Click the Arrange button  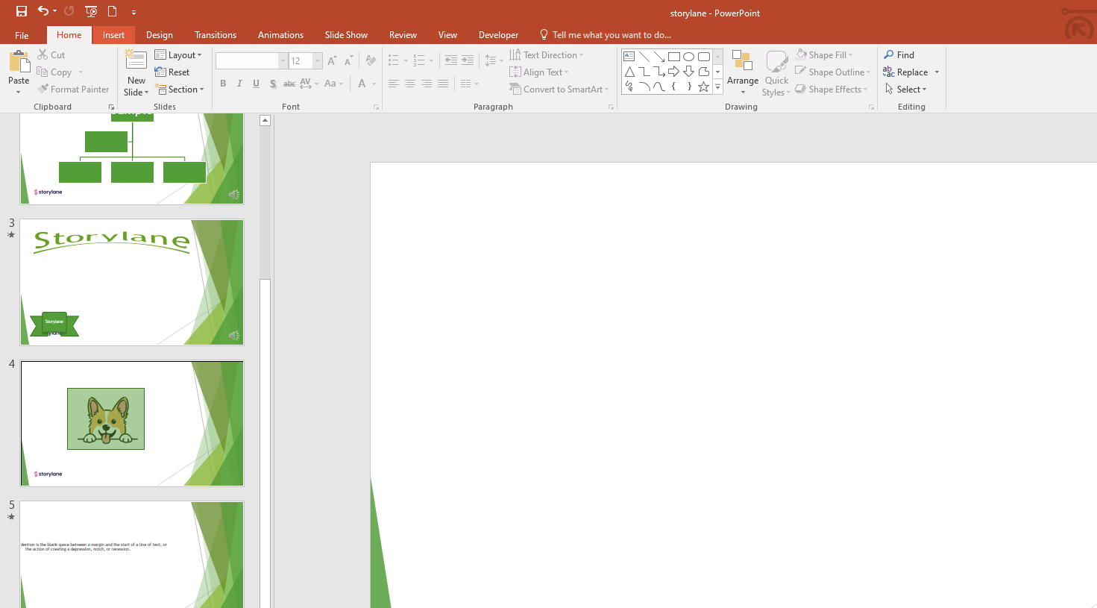click(x=743, y=72)
